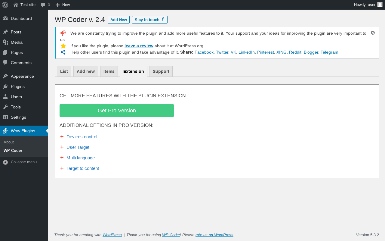The height and width of the screenshot is (241, 385).
Task: Click the Tools wrench icon
Action: point(5,107)
